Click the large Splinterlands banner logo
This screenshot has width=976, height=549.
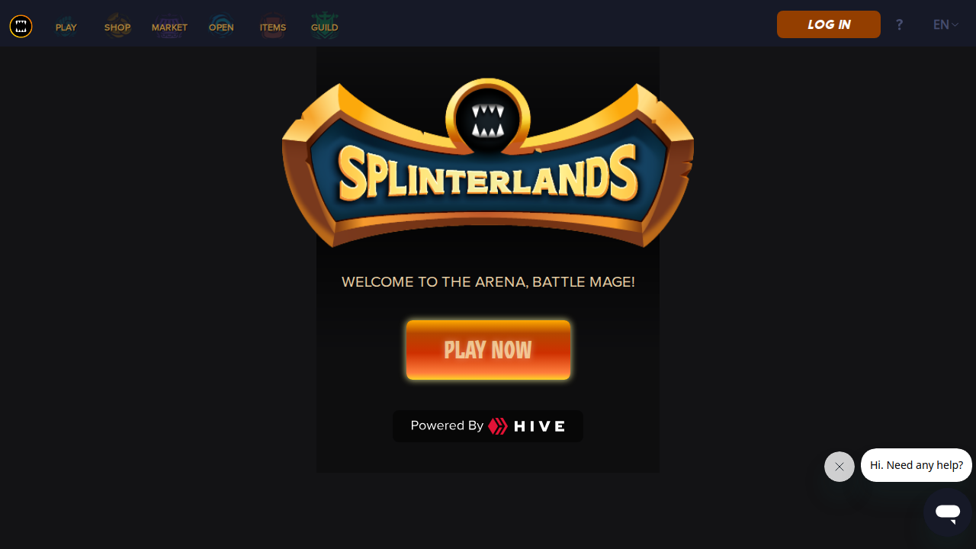(488, 162)
